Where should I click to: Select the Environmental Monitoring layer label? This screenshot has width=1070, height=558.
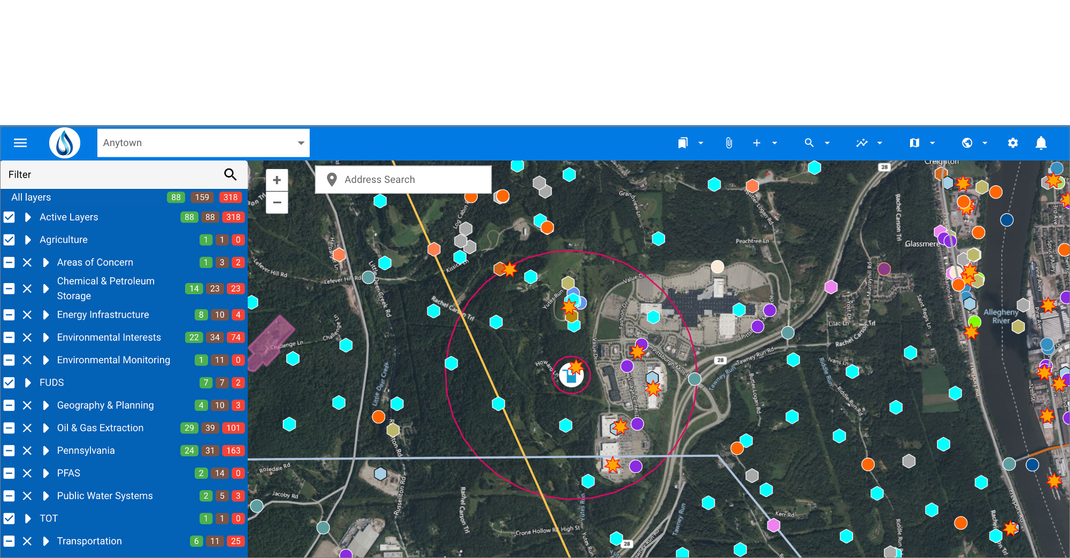tap(113, 360)
